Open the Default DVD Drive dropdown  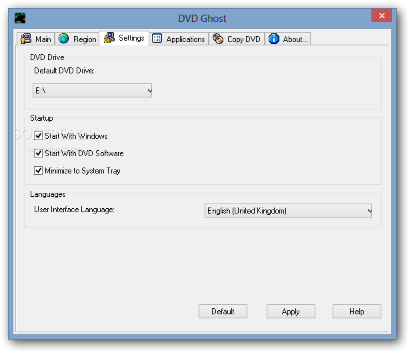click(92, 91)
